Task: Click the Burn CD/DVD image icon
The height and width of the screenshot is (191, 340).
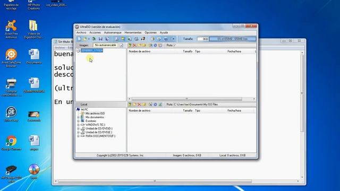Action: [137, 39]
